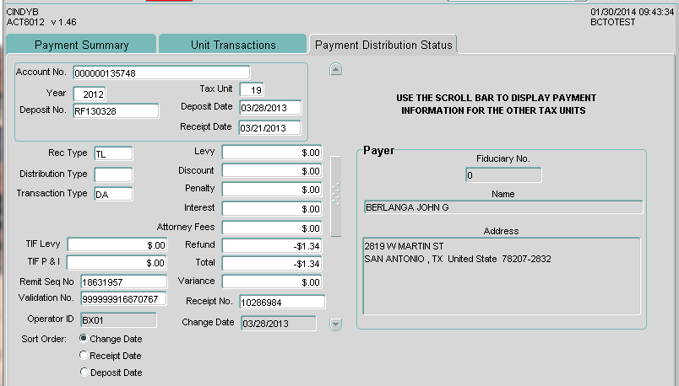
Task: Focus the Tax Unit field
Action: (252, 89)
